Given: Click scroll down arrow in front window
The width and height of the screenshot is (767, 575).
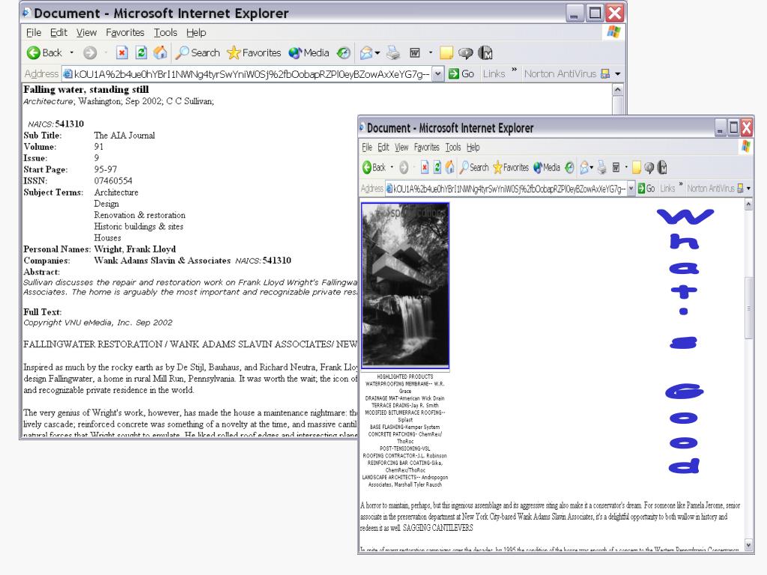Looking at the screenshot, I should (748, 545).
